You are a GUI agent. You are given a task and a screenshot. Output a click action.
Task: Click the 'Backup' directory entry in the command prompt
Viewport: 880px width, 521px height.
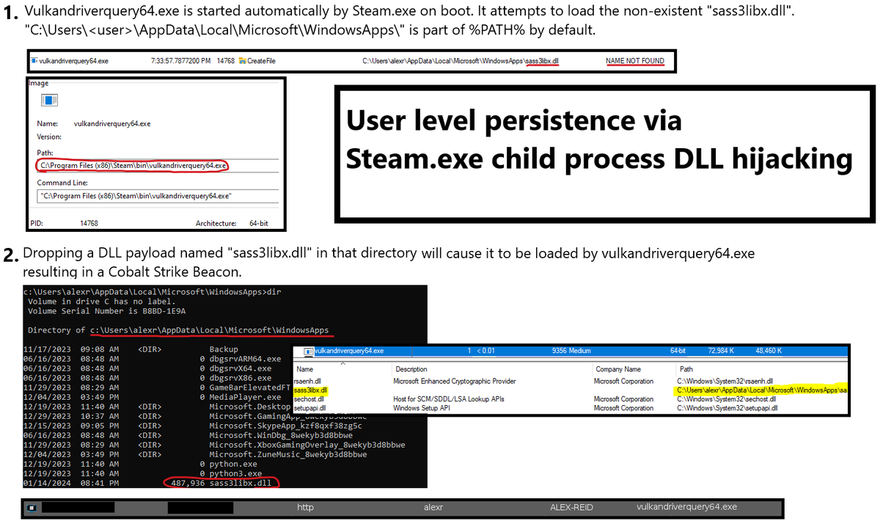coord(224,349)
